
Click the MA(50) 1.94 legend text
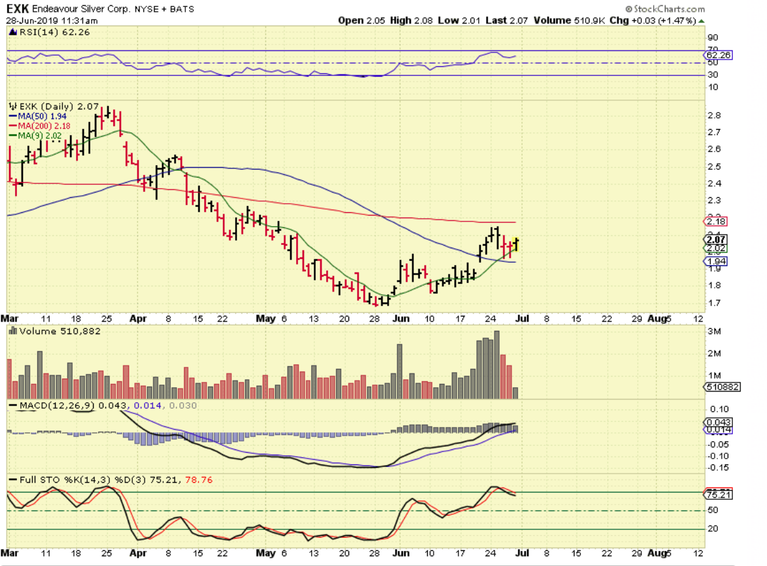coord(43,117)
